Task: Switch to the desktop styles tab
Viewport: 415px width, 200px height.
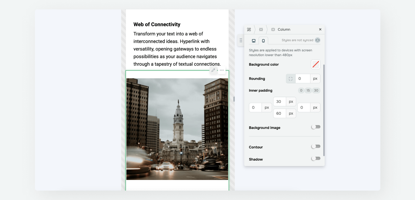Action: 254,41
